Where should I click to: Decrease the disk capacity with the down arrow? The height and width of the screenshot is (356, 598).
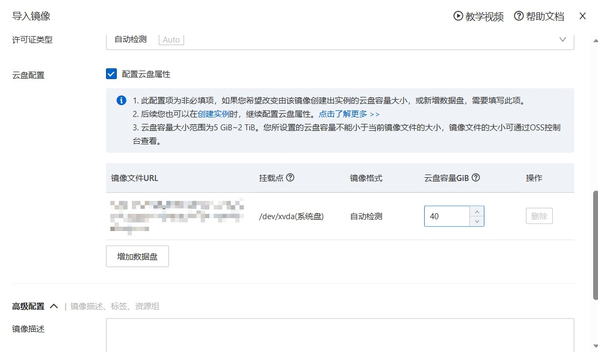[476, 221]
